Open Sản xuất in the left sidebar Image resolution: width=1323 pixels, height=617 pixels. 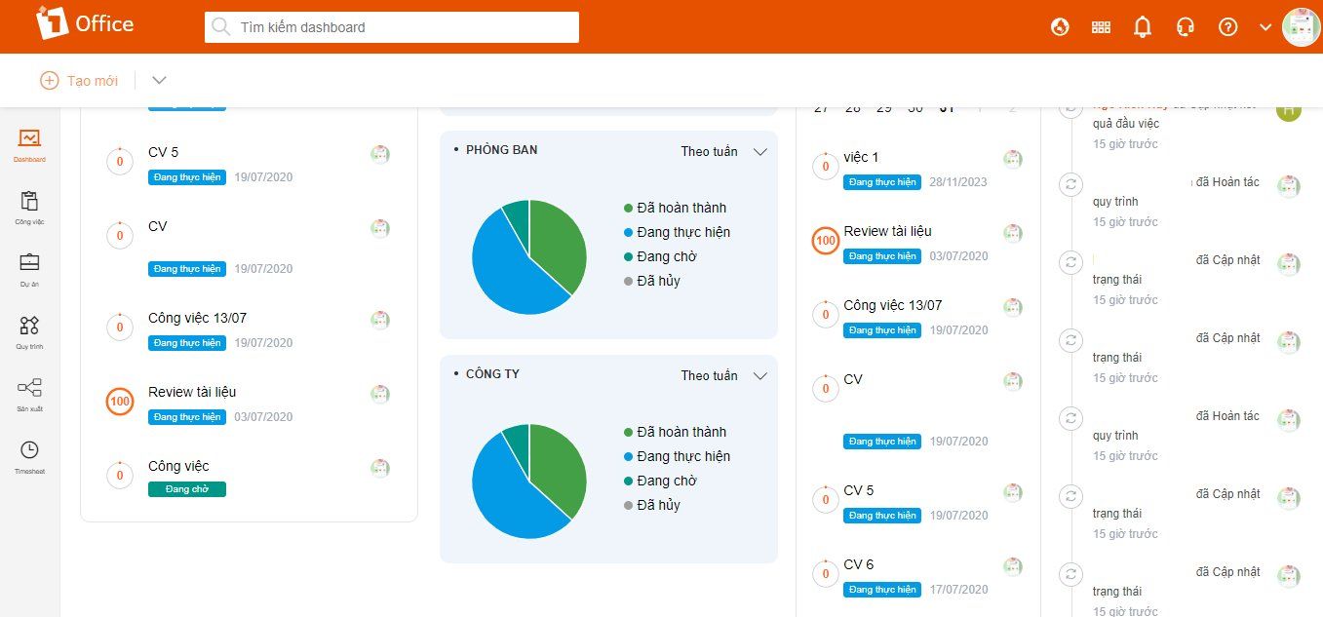click(29, 394)
